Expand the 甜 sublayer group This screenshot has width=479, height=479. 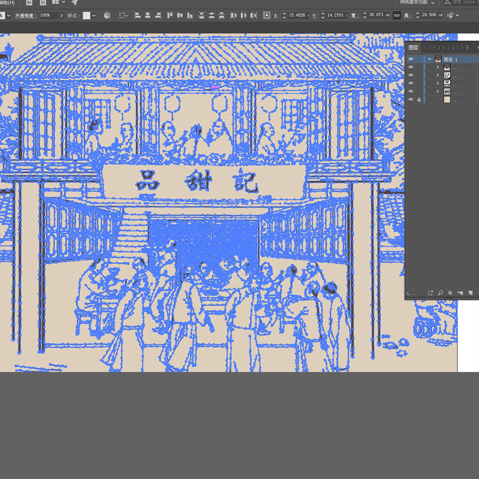(x=437, y=92)
